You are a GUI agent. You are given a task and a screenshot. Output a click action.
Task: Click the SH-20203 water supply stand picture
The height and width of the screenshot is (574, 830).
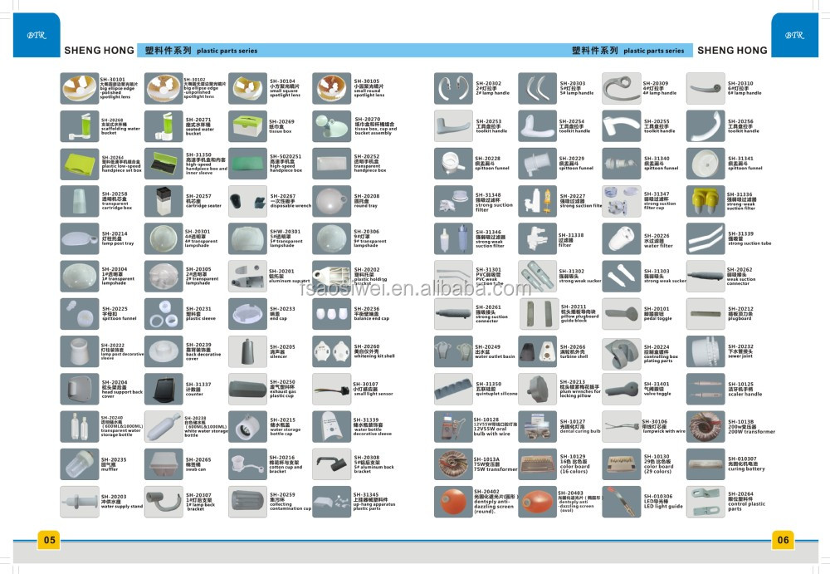[80, 502]
